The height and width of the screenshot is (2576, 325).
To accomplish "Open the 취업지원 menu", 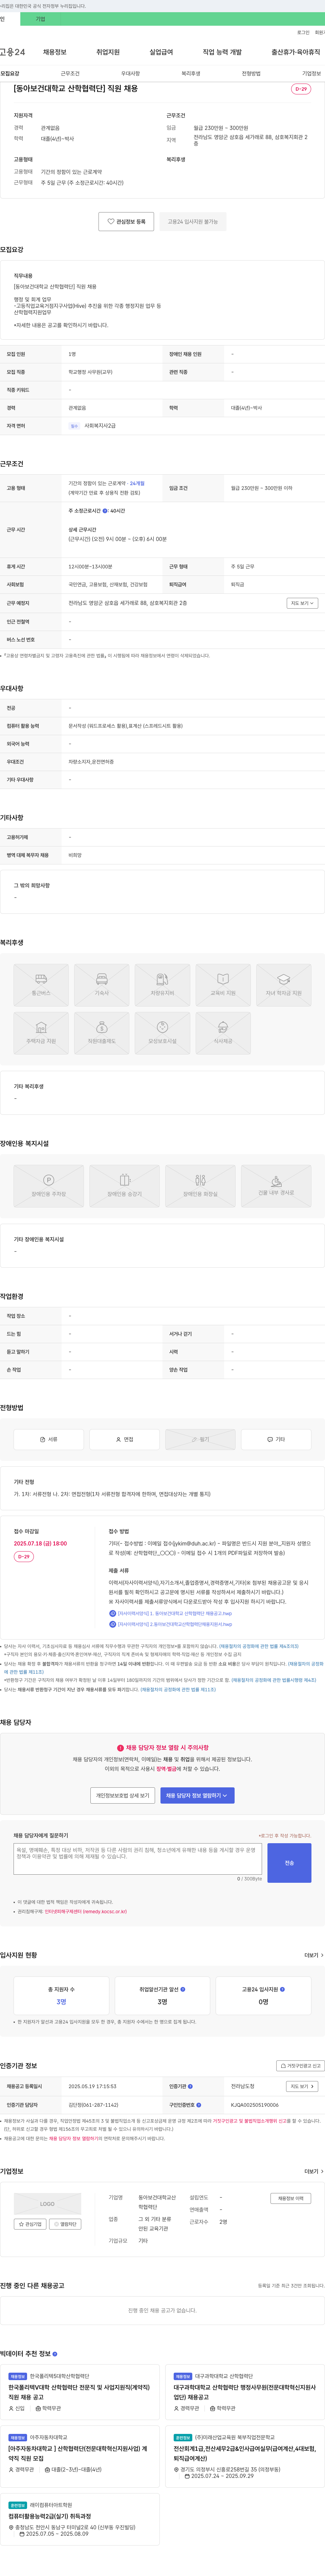I will point(108,52).
